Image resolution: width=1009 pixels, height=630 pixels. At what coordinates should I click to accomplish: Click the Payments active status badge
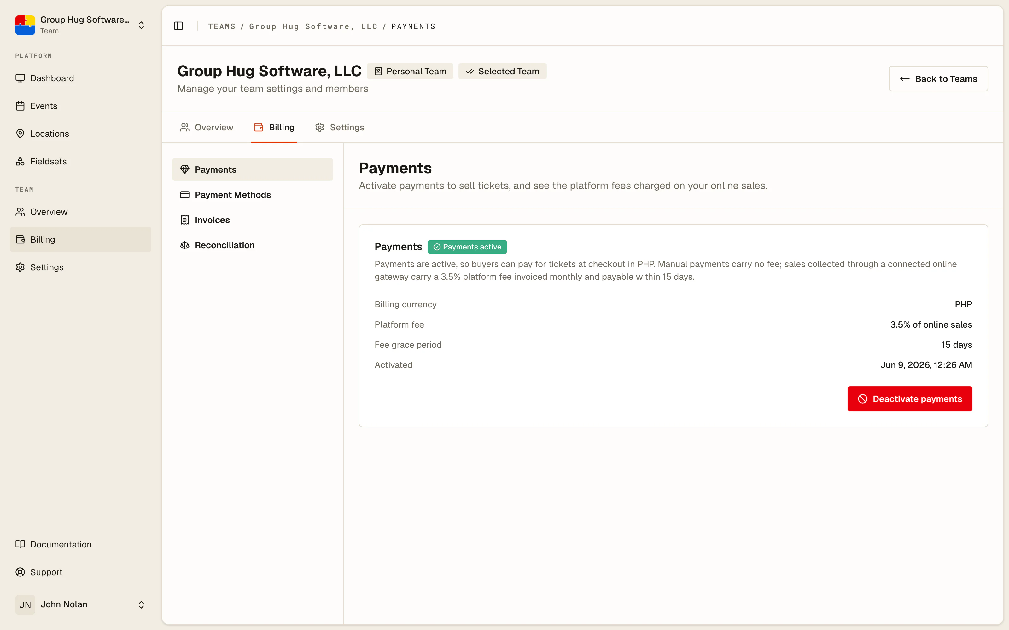pos(467,247)
